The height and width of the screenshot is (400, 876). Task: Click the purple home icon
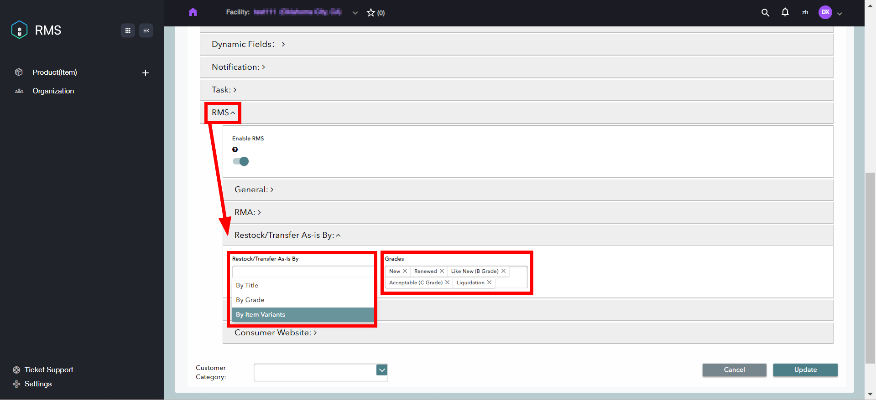(x=193, y=12)
